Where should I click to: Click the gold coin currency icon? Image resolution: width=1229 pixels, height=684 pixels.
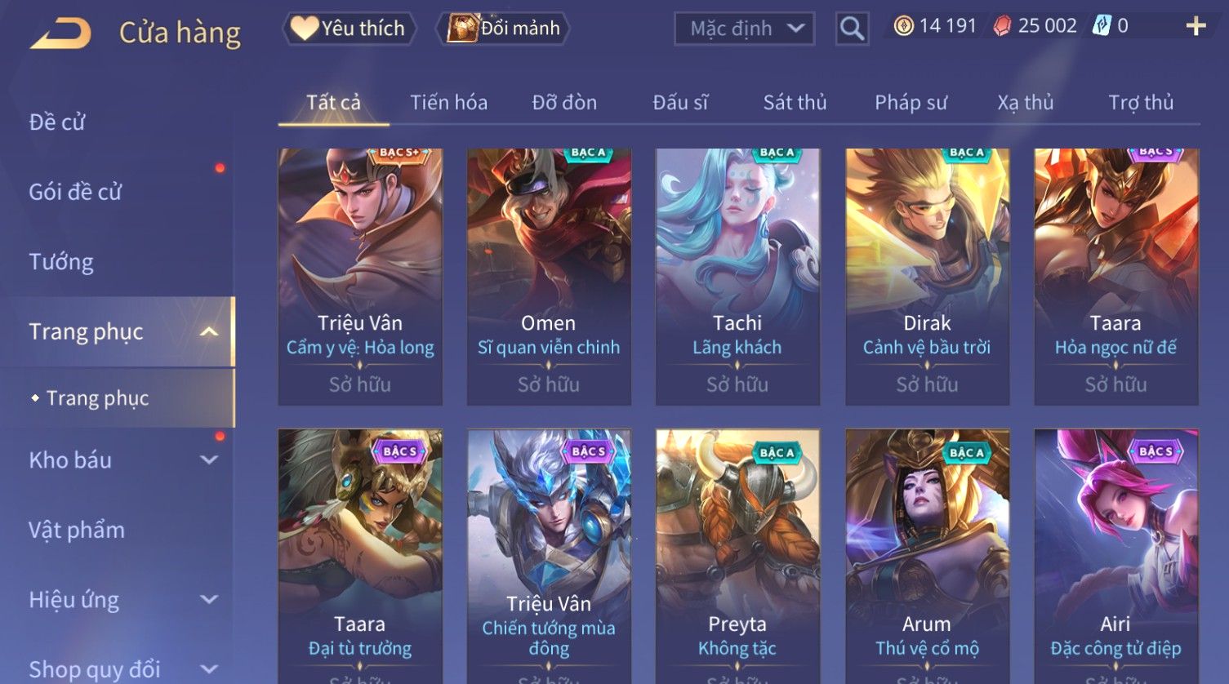click(x=903, y=26)
